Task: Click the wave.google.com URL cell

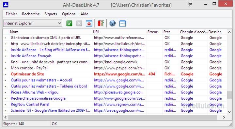Action: pos(119,110)
